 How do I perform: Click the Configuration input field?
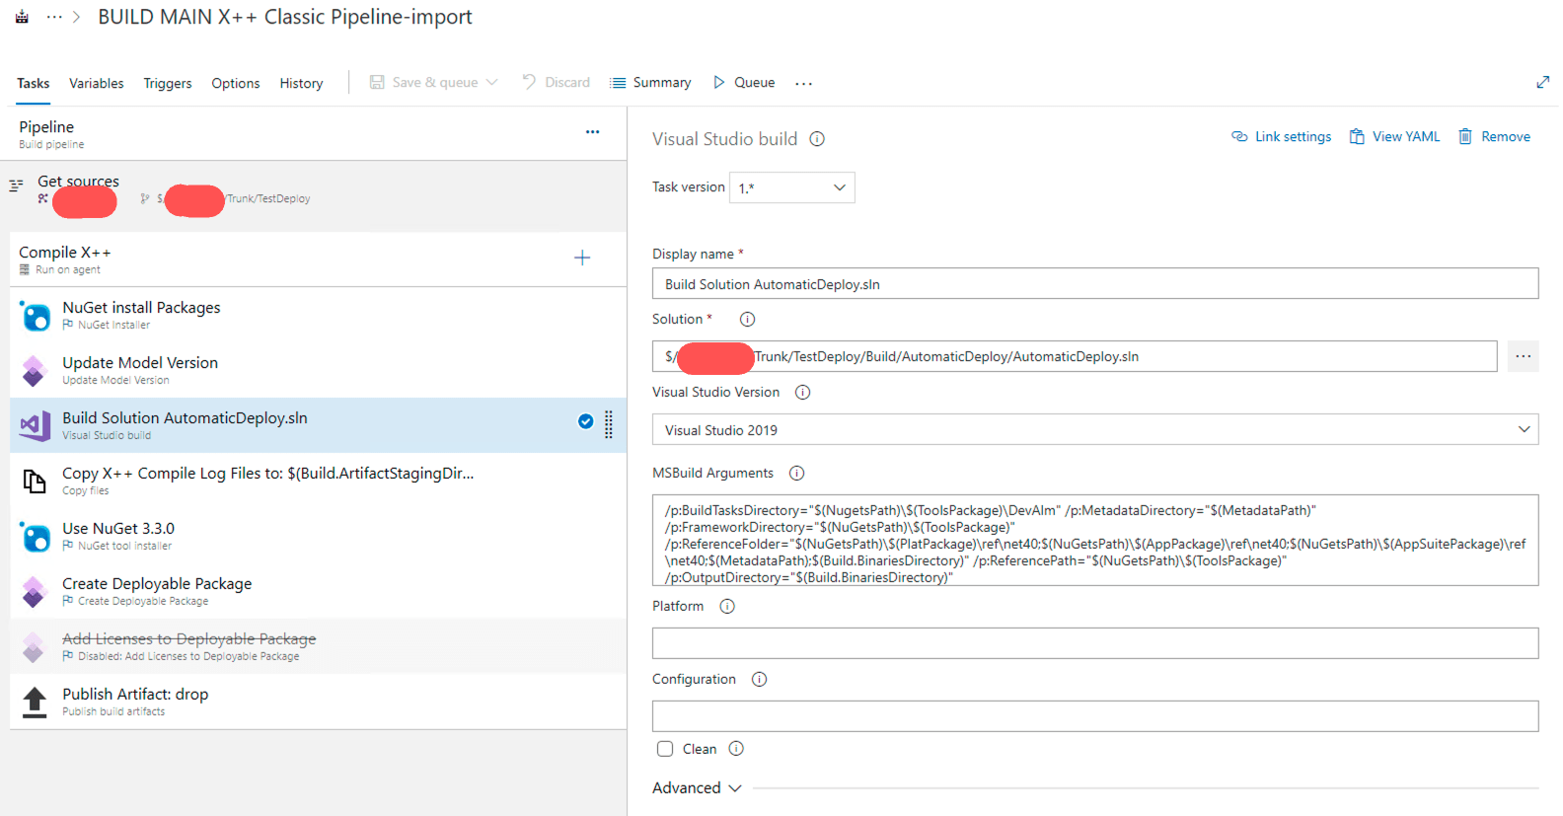point(1095,716)
